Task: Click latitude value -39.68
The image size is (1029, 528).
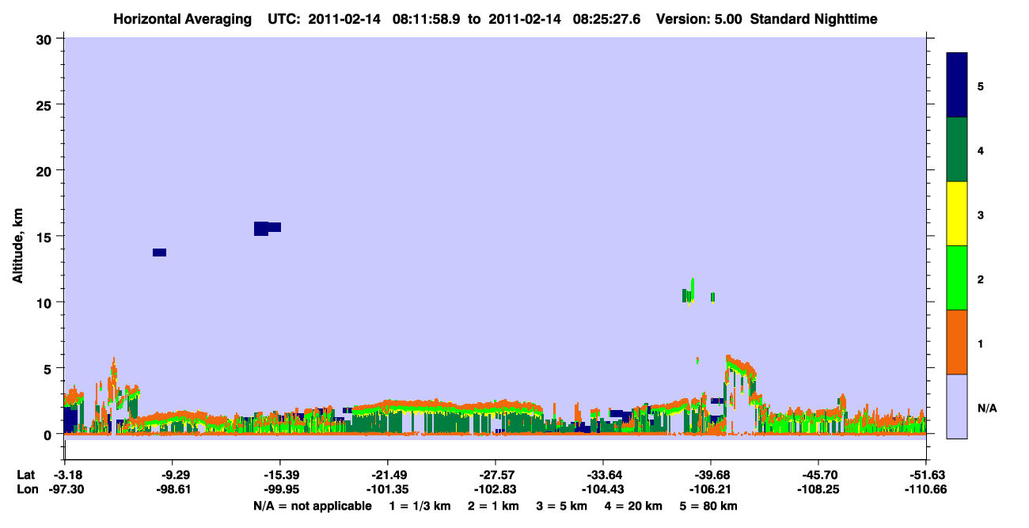Action: tap(711, 475)
